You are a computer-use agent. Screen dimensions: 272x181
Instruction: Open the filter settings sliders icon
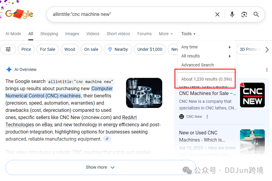pyautogui.click(x=8, y=49)
